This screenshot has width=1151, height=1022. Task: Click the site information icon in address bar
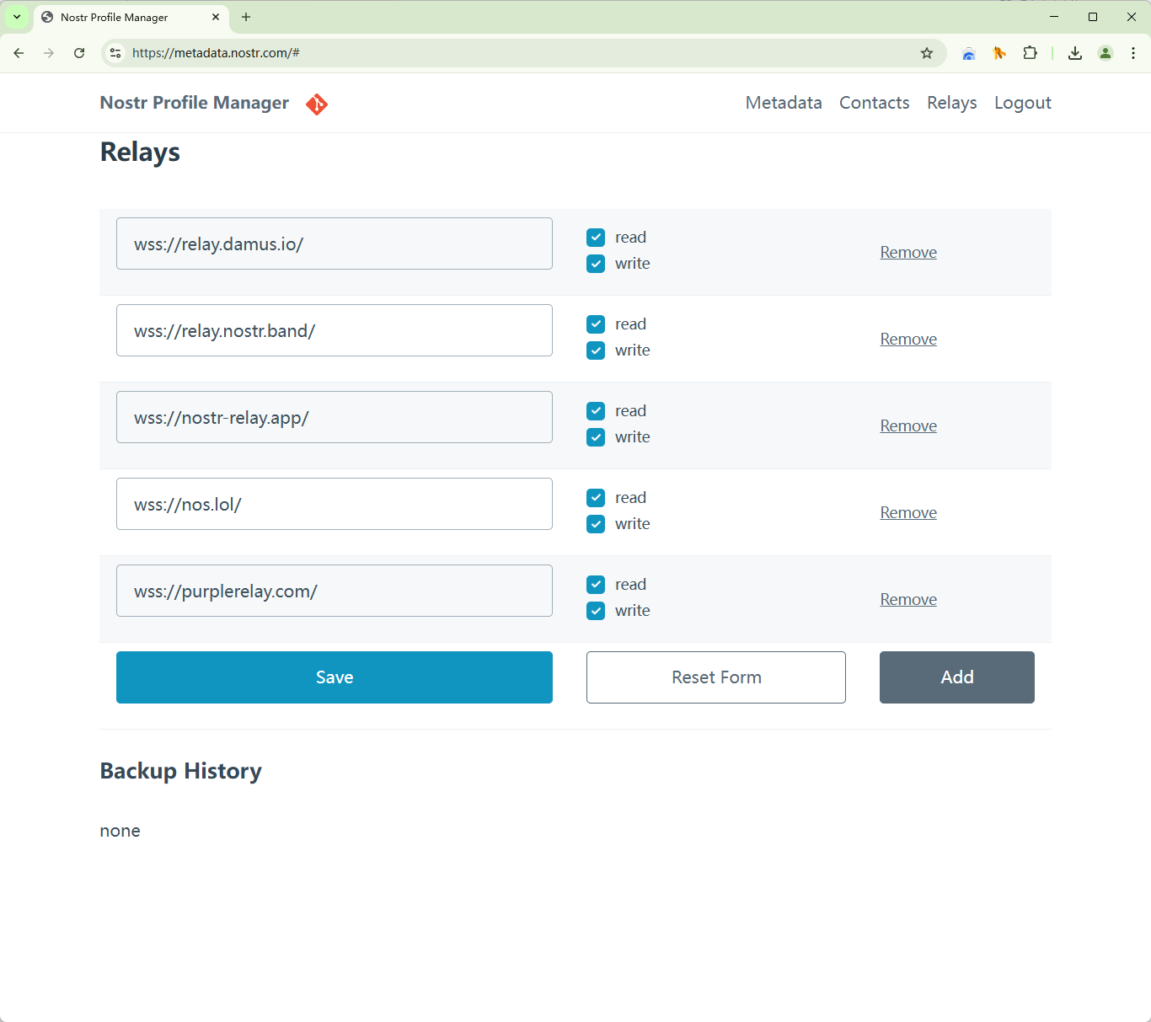(116, 53)
